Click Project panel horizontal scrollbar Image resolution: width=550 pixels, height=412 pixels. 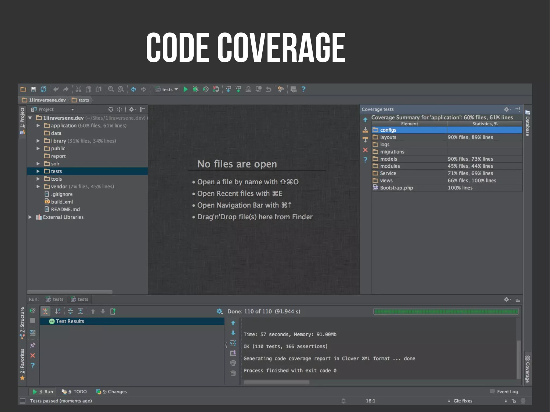pos(70,292)
